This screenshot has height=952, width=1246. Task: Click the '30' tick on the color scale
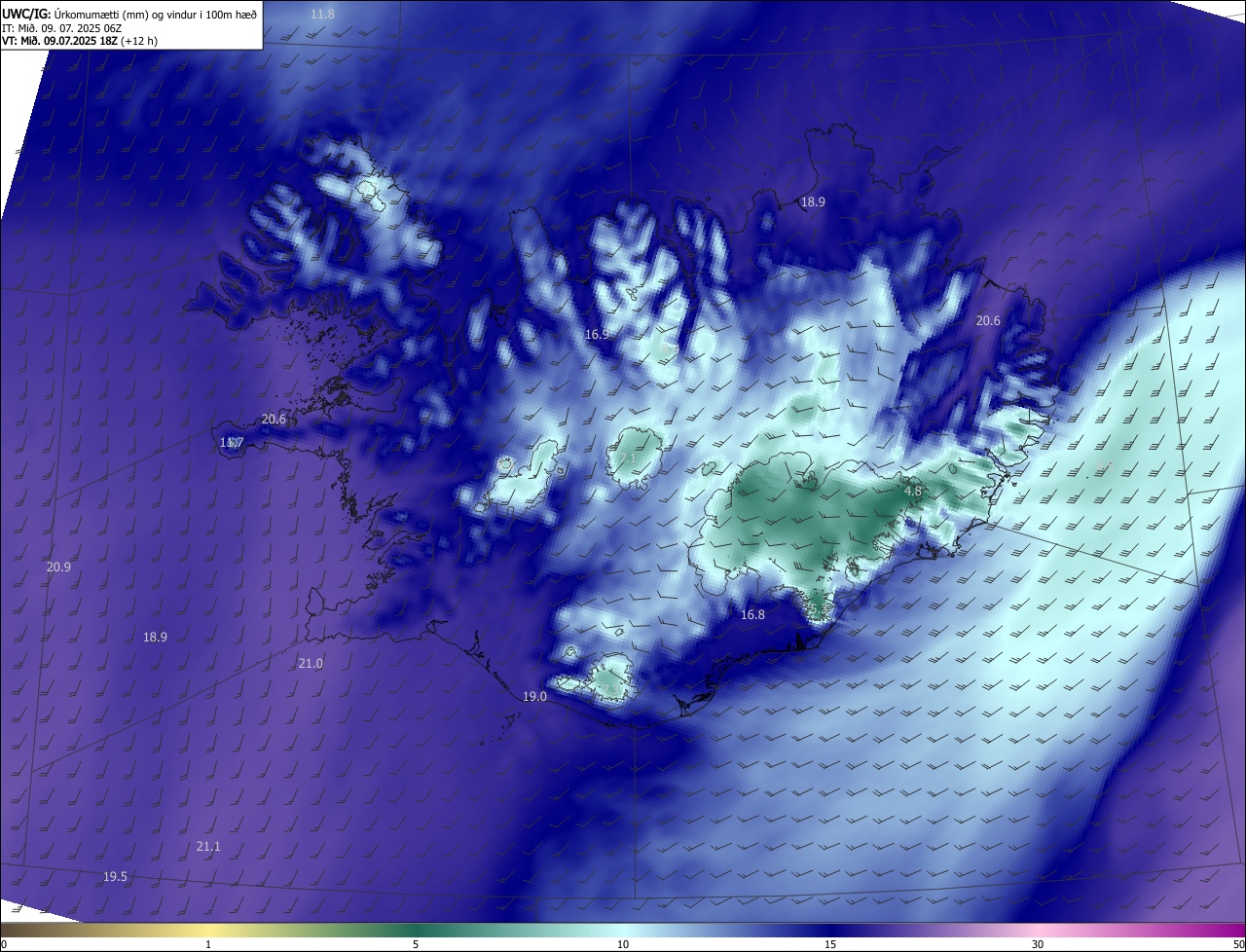1038,944
